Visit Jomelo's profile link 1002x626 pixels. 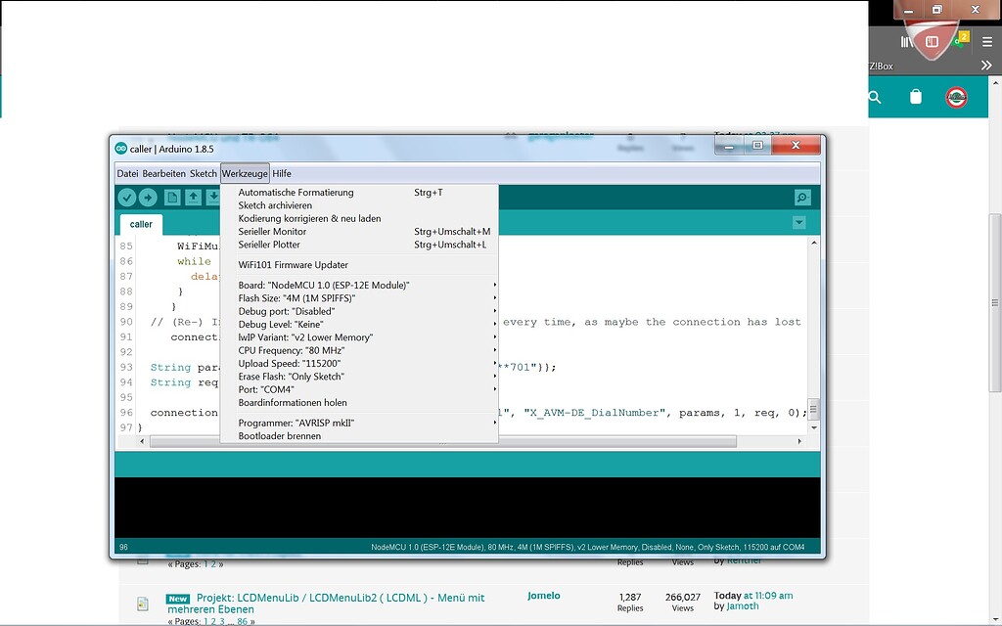tap(544, 596)
